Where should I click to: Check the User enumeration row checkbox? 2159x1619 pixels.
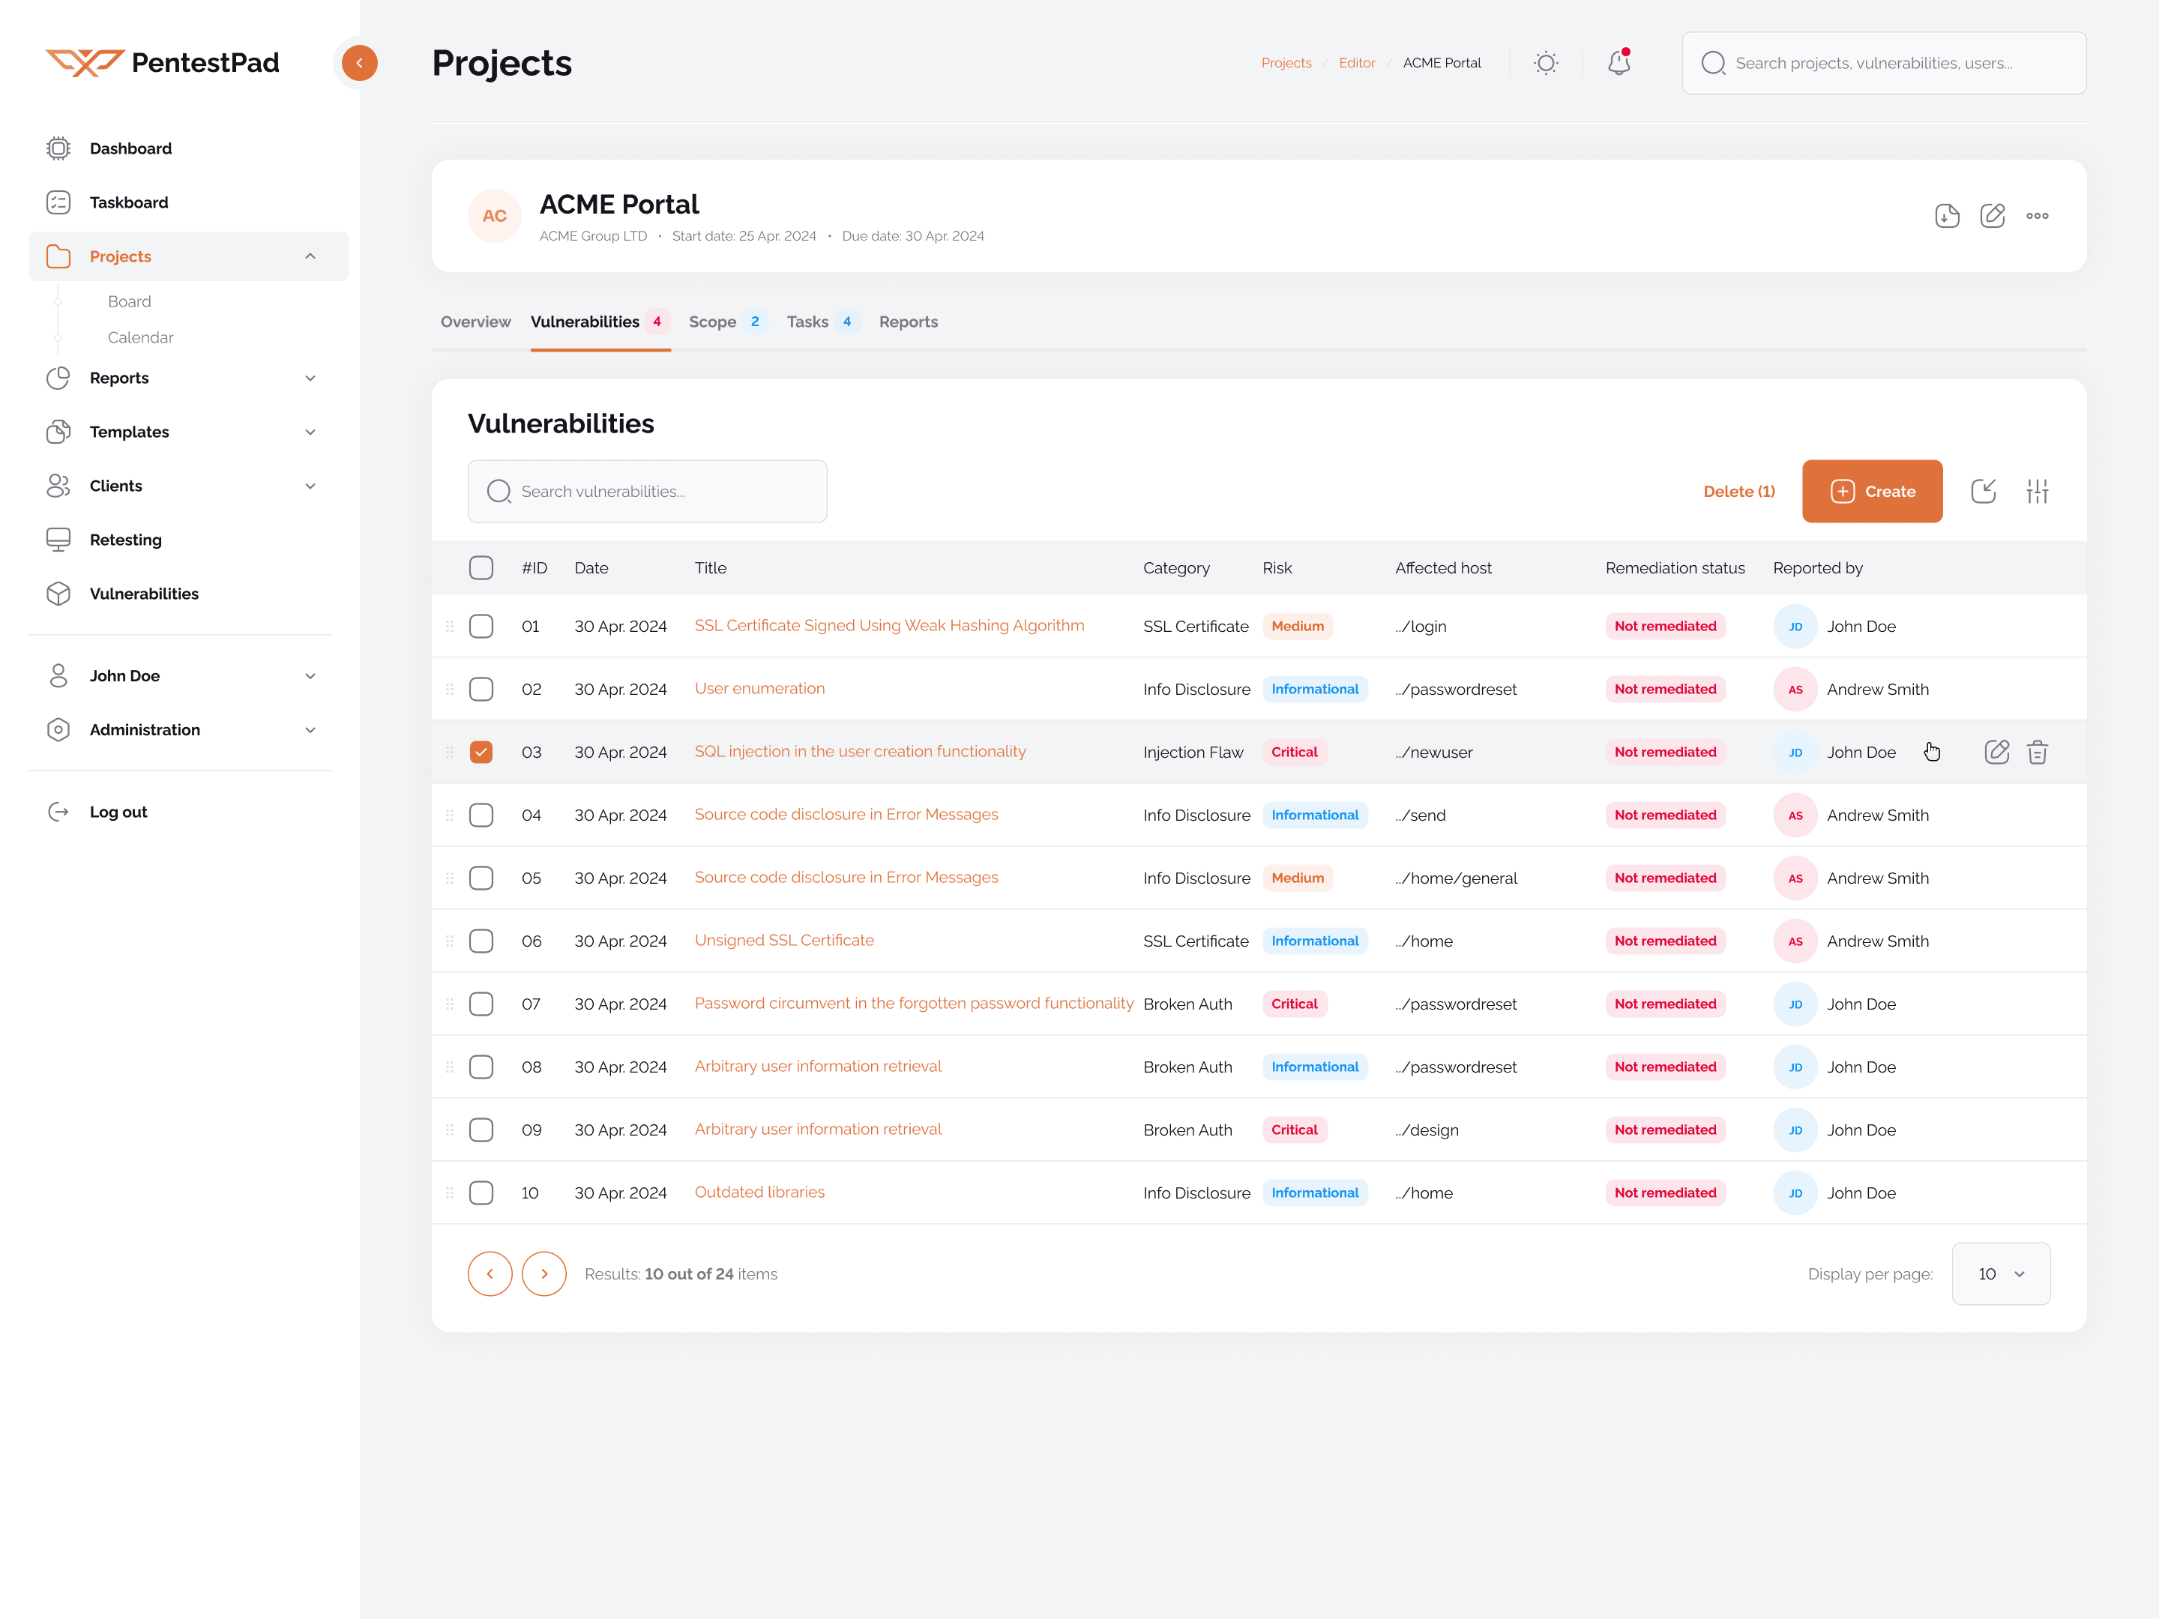coord(481,688)
